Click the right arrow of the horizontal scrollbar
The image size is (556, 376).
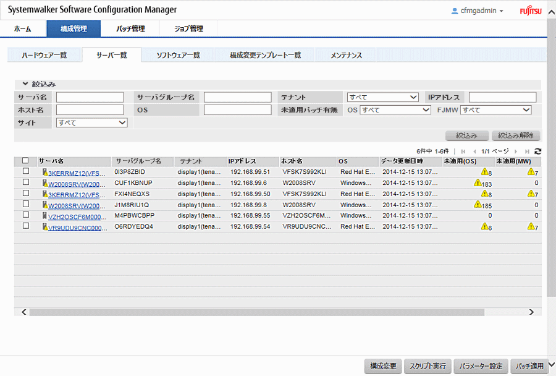531,312
